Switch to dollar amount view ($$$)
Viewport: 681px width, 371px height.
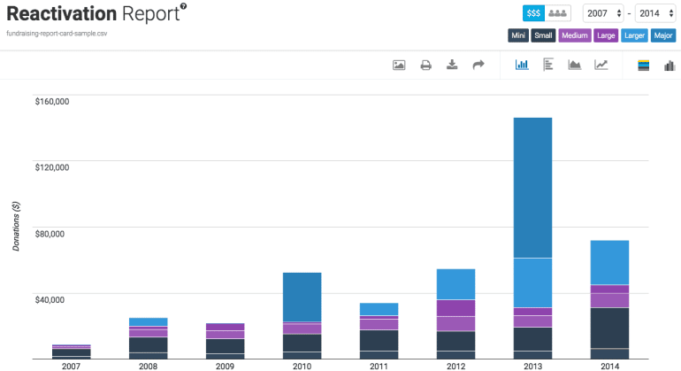point(533,13)
